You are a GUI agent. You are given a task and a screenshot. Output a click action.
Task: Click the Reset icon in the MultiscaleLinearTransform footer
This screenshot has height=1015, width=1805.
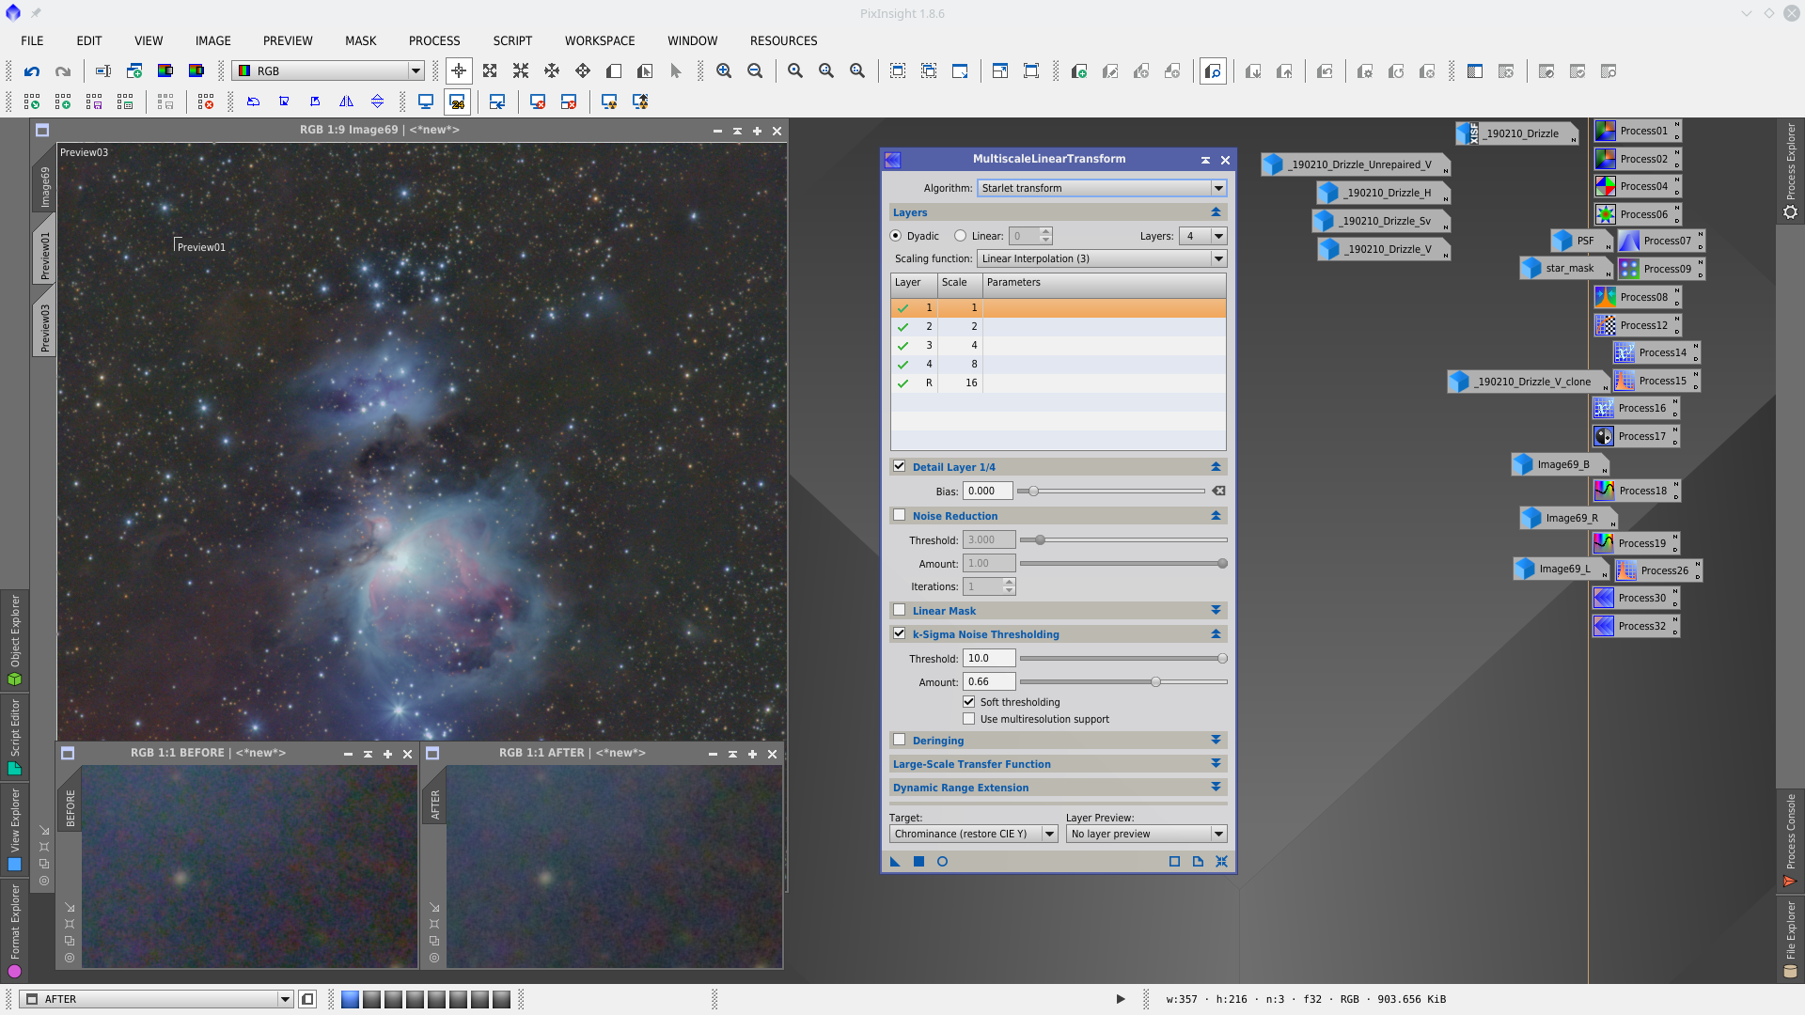click(1221, 862)
